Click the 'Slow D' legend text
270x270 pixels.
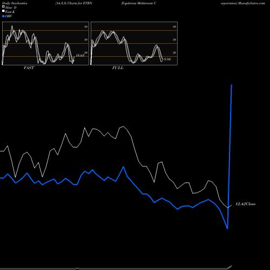11,8
